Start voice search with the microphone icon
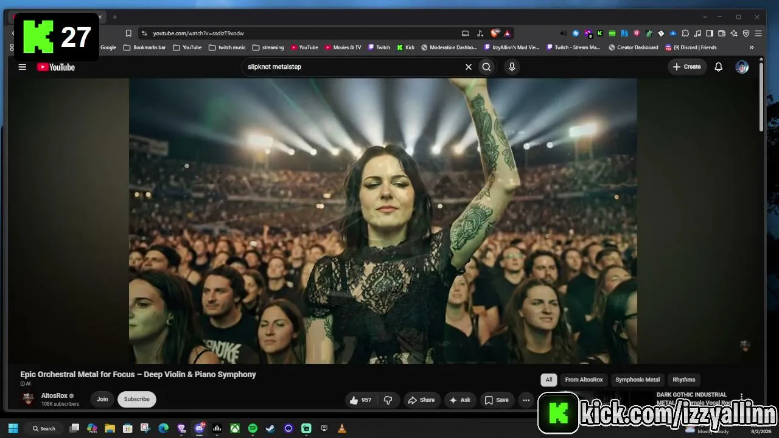The width and height of the screenshot is (779, 438). [512, 67]
